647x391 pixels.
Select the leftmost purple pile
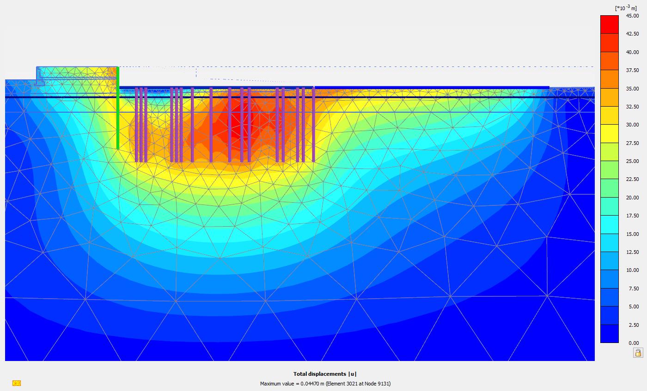click(137, 125)
